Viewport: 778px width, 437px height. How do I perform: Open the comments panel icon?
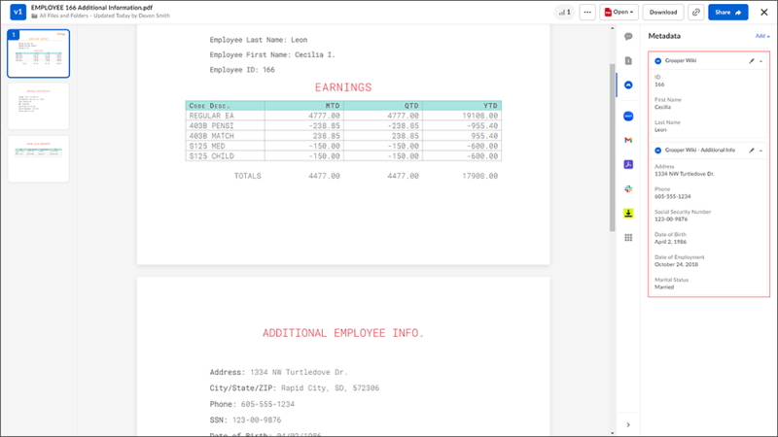628,36
